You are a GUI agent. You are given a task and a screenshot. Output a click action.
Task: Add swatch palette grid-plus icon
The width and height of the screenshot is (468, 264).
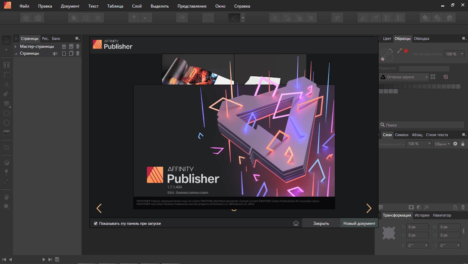(433, 77)
